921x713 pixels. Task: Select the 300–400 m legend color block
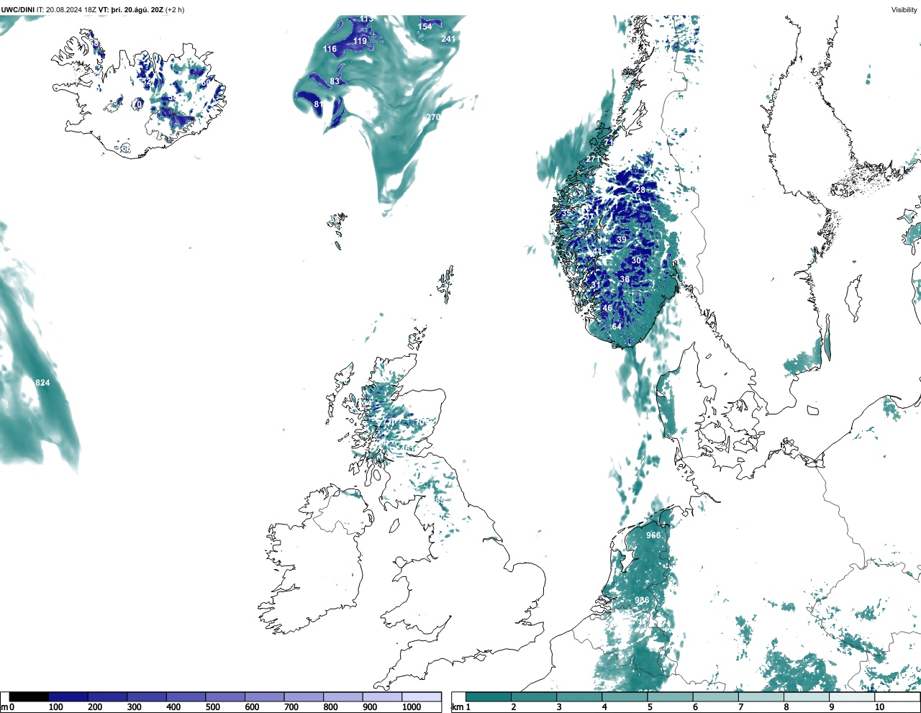[x=147, y=696]
